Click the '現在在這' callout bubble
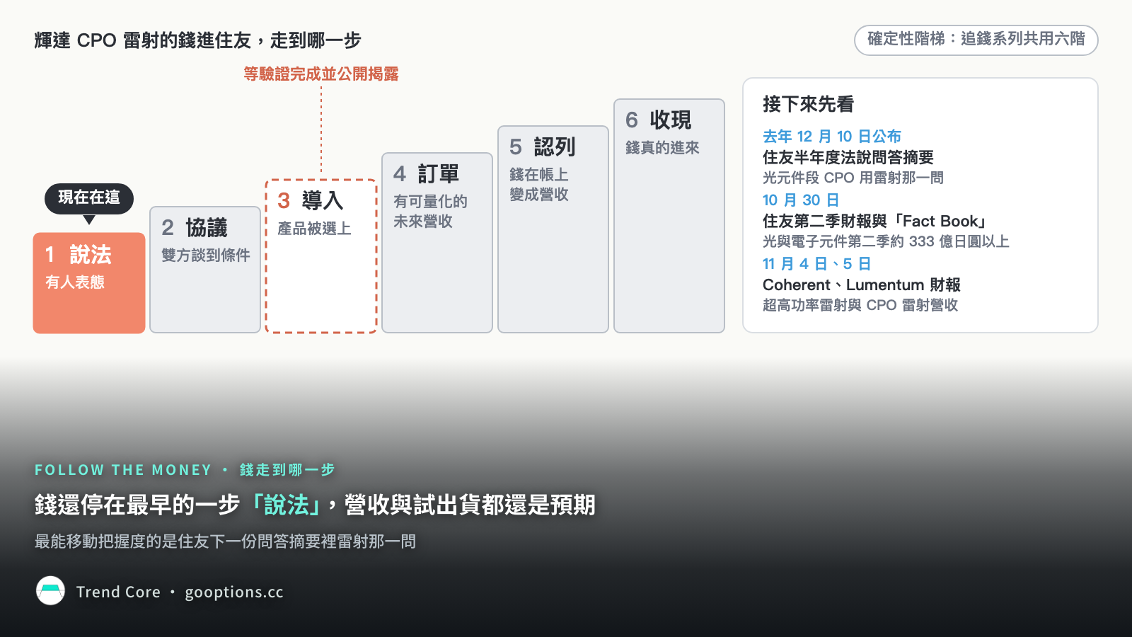Image resolution: width=1132 pixels, height=637 pixels. pyautogui.click(x=89, y=198)
